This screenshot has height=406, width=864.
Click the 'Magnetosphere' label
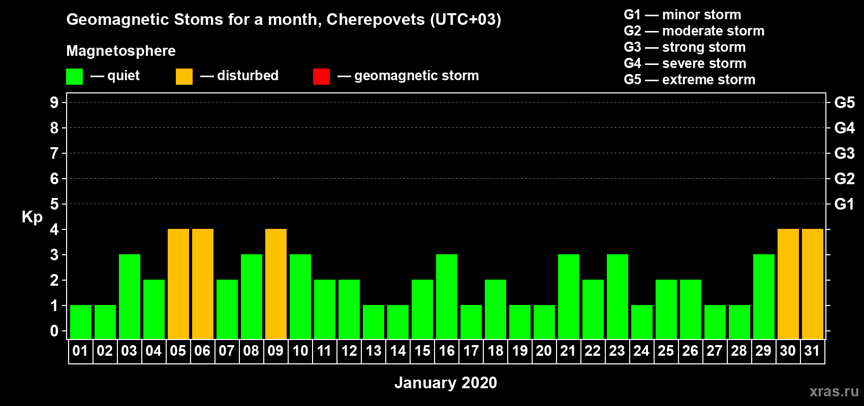coord(121,51)
